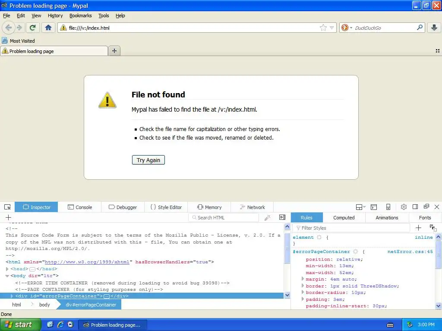Select the body breadcrumb
The width and height of the screenshot is (442, 331).
pyautogui.click(x=44, y=305)
